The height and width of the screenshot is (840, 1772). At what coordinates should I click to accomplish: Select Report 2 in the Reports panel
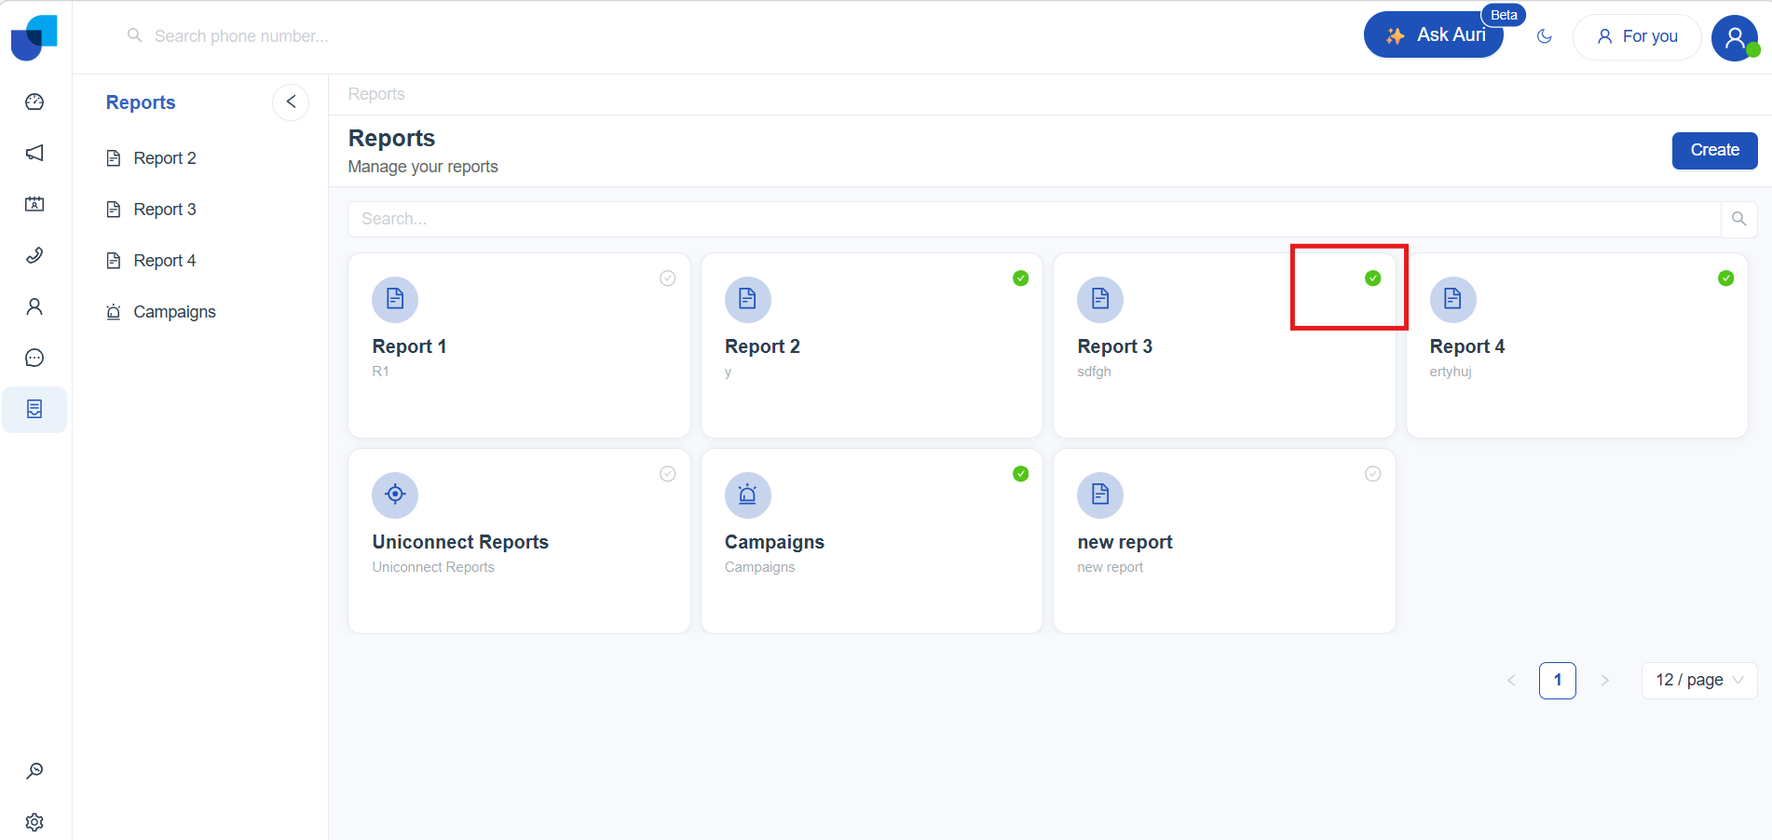(164, 158)
